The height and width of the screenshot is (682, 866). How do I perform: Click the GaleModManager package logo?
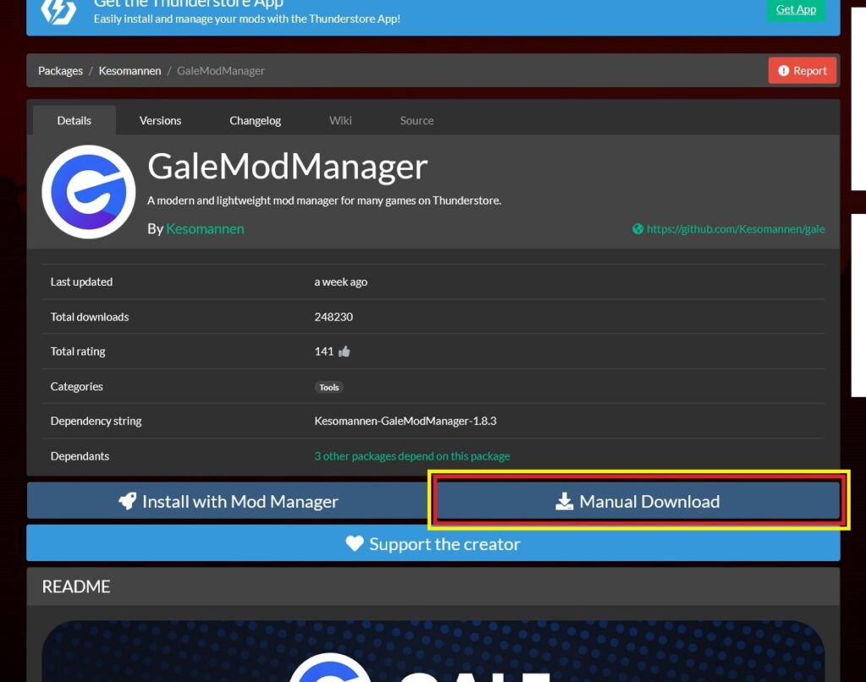point(88,191)
